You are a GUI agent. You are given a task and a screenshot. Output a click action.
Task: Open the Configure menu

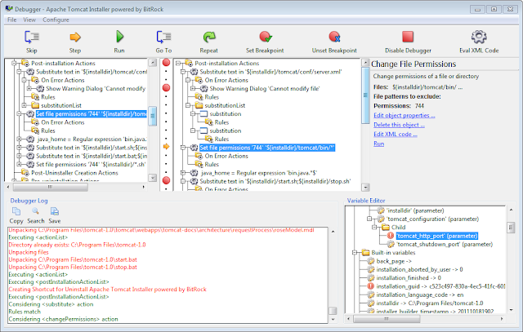(x=56, y=20)
